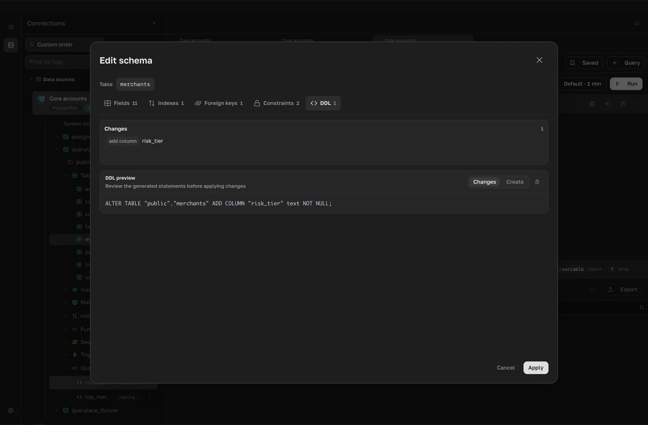Screen dimensions: 648x425
Task: Open the database connections sidebar icon
Action: pos(11,45)
